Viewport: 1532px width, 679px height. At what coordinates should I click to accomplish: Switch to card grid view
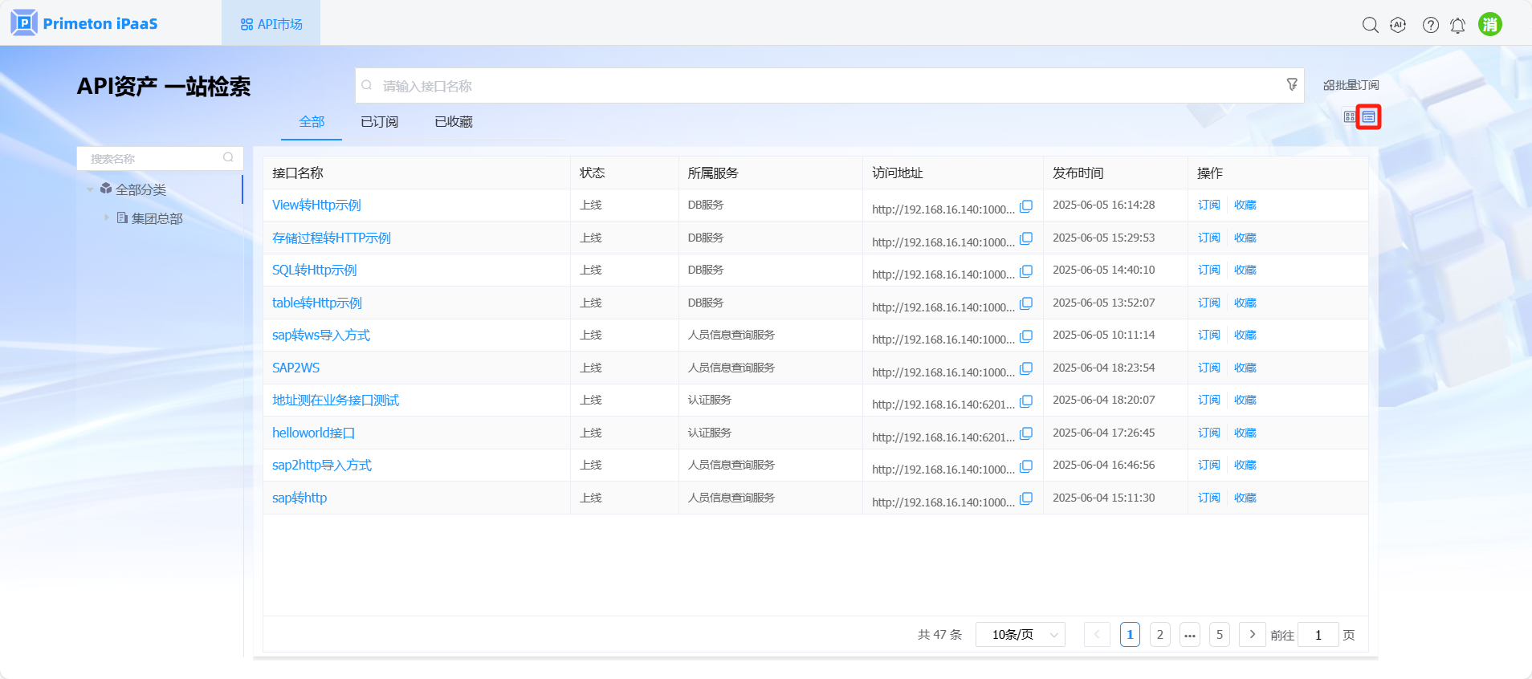(x=1349, y=117)
